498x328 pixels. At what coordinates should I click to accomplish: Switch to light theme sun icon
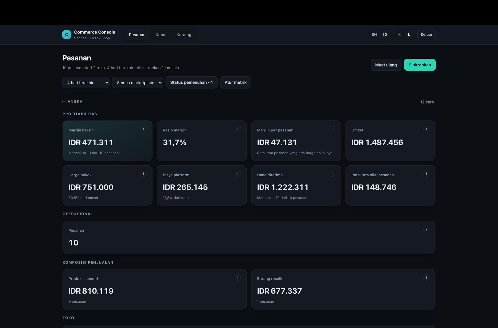click(x=399, y=35)
